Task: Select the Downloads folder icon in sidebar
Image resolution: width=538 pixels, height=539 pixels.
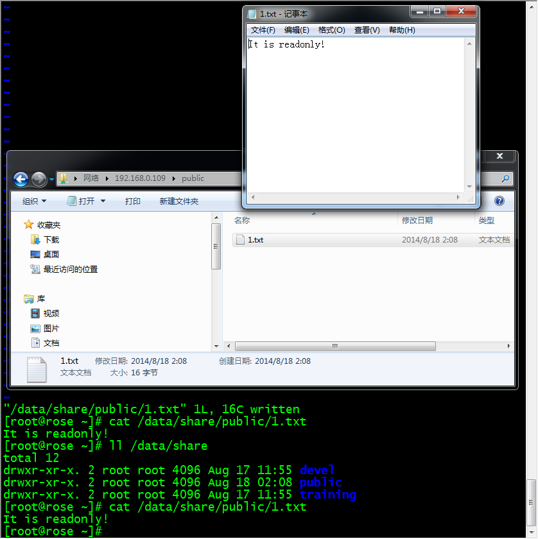Action: (x=35, y=239)
